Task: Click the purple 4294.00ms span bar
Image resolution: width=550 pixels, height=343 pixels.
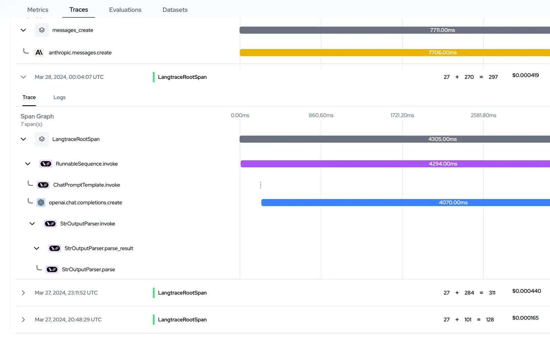Action: coord(395,164)
